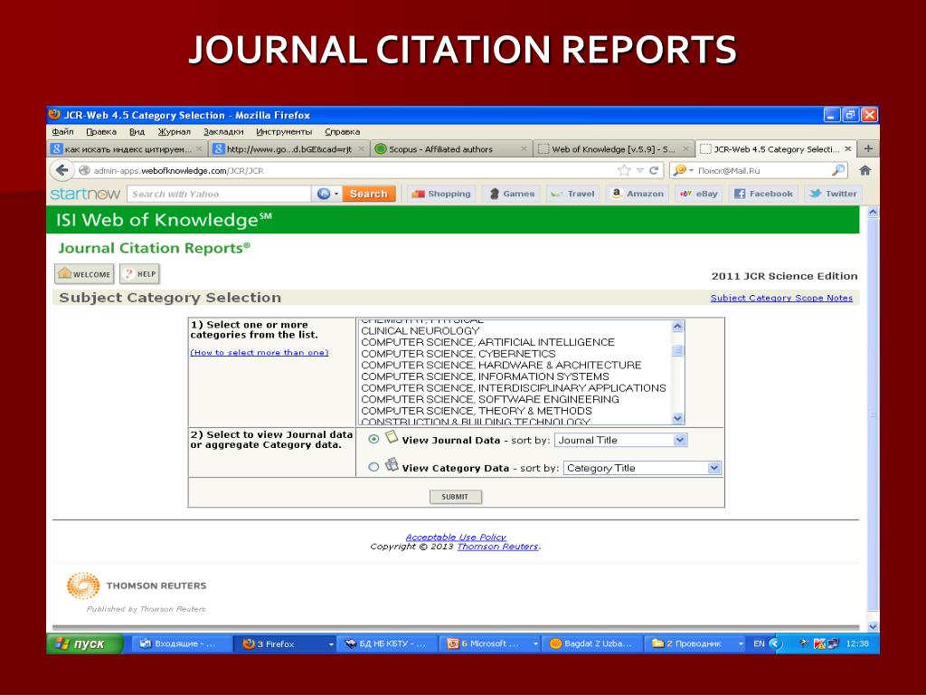Image resolution: width=926 pixels, height=695 pixels.
Task: Open Firefox home page icon
Action: tap(865, 170)
